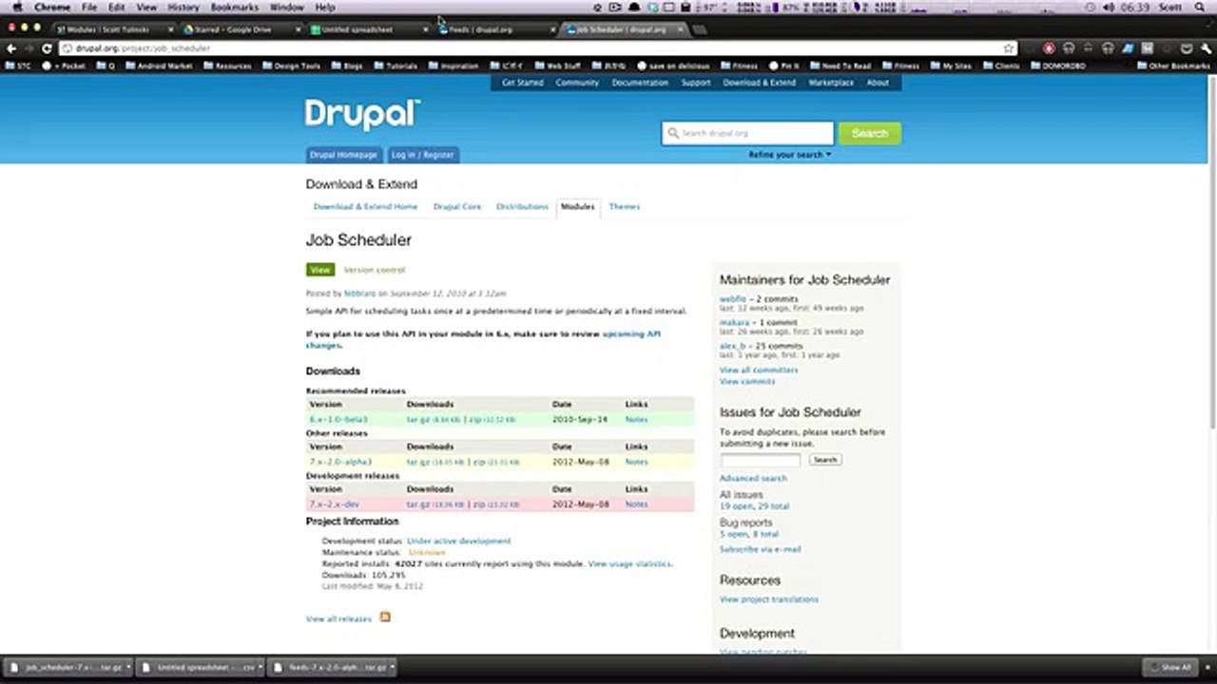Open the Android Market bookmark folder
The image size is (1217, 684).
pos(158,66)
